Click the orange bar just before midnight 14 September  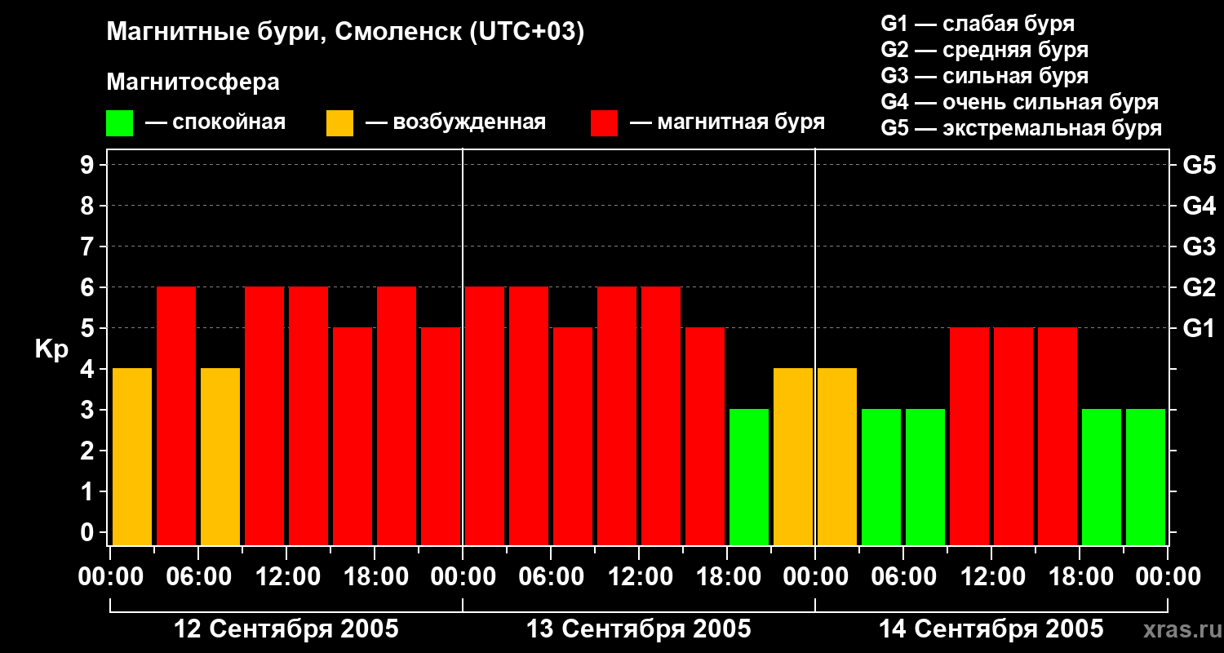click(x=793, y=456)
